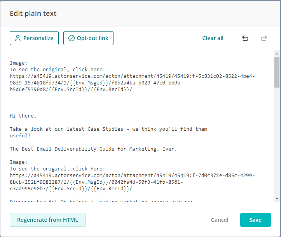This screenshot has height=237, width=281.
Task: Click the URL line containing f-7d0c371e
Action: [x=132, y=176]
